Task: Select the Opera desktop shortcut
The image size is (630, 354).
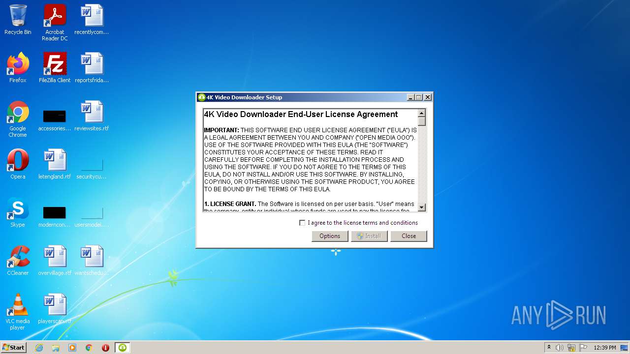Action: pos(18,164)
